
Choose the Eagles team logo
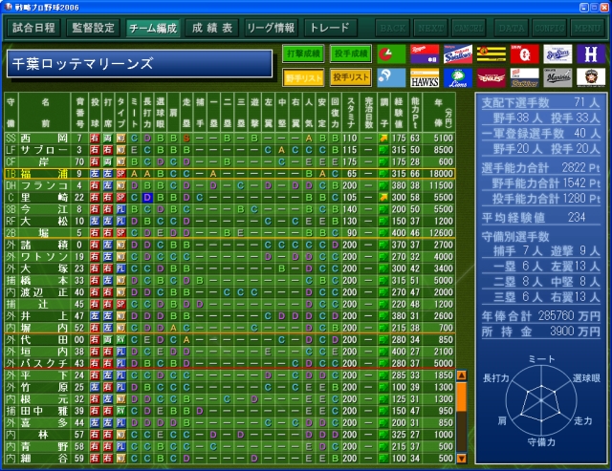pos(492,77)
